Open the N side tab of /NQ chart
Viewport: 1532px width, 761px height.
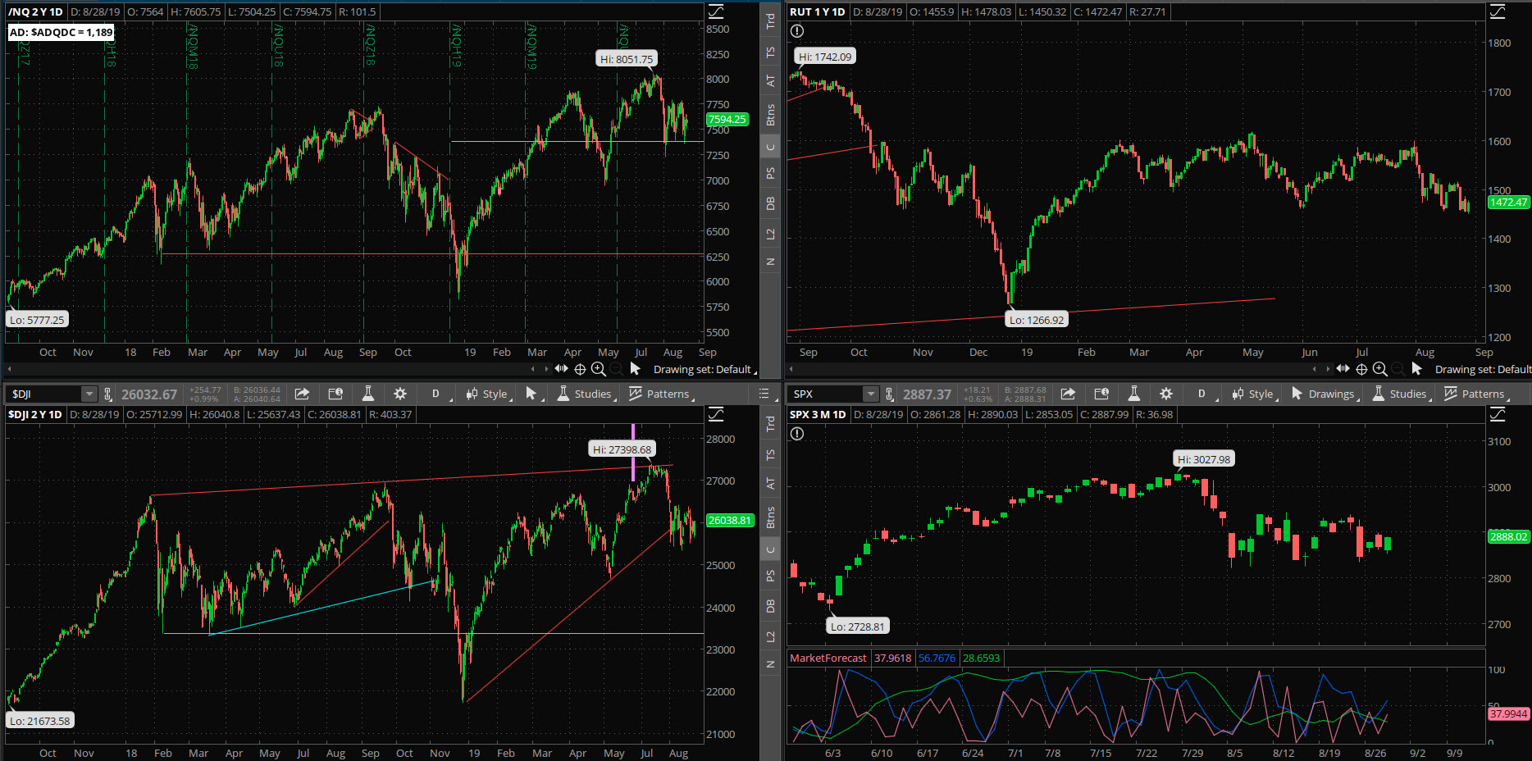click(770, 262)
